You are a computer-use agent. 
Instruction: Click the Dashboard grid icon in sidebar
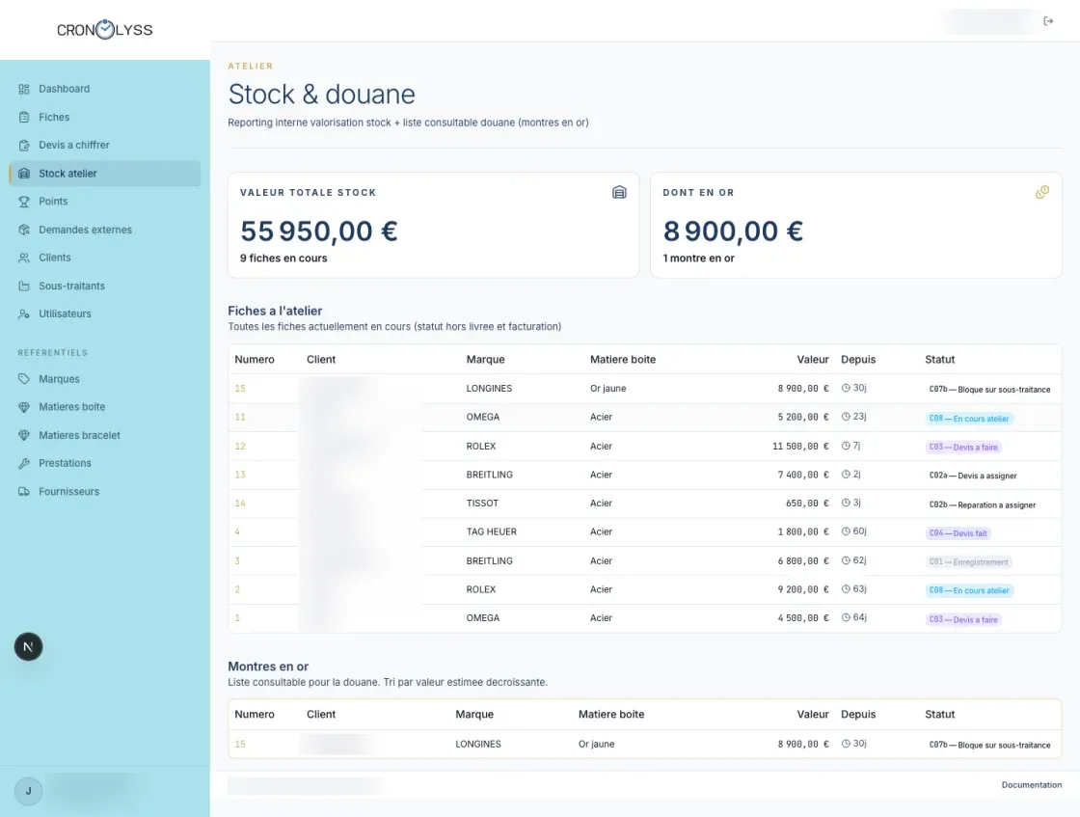click(24, 89)
